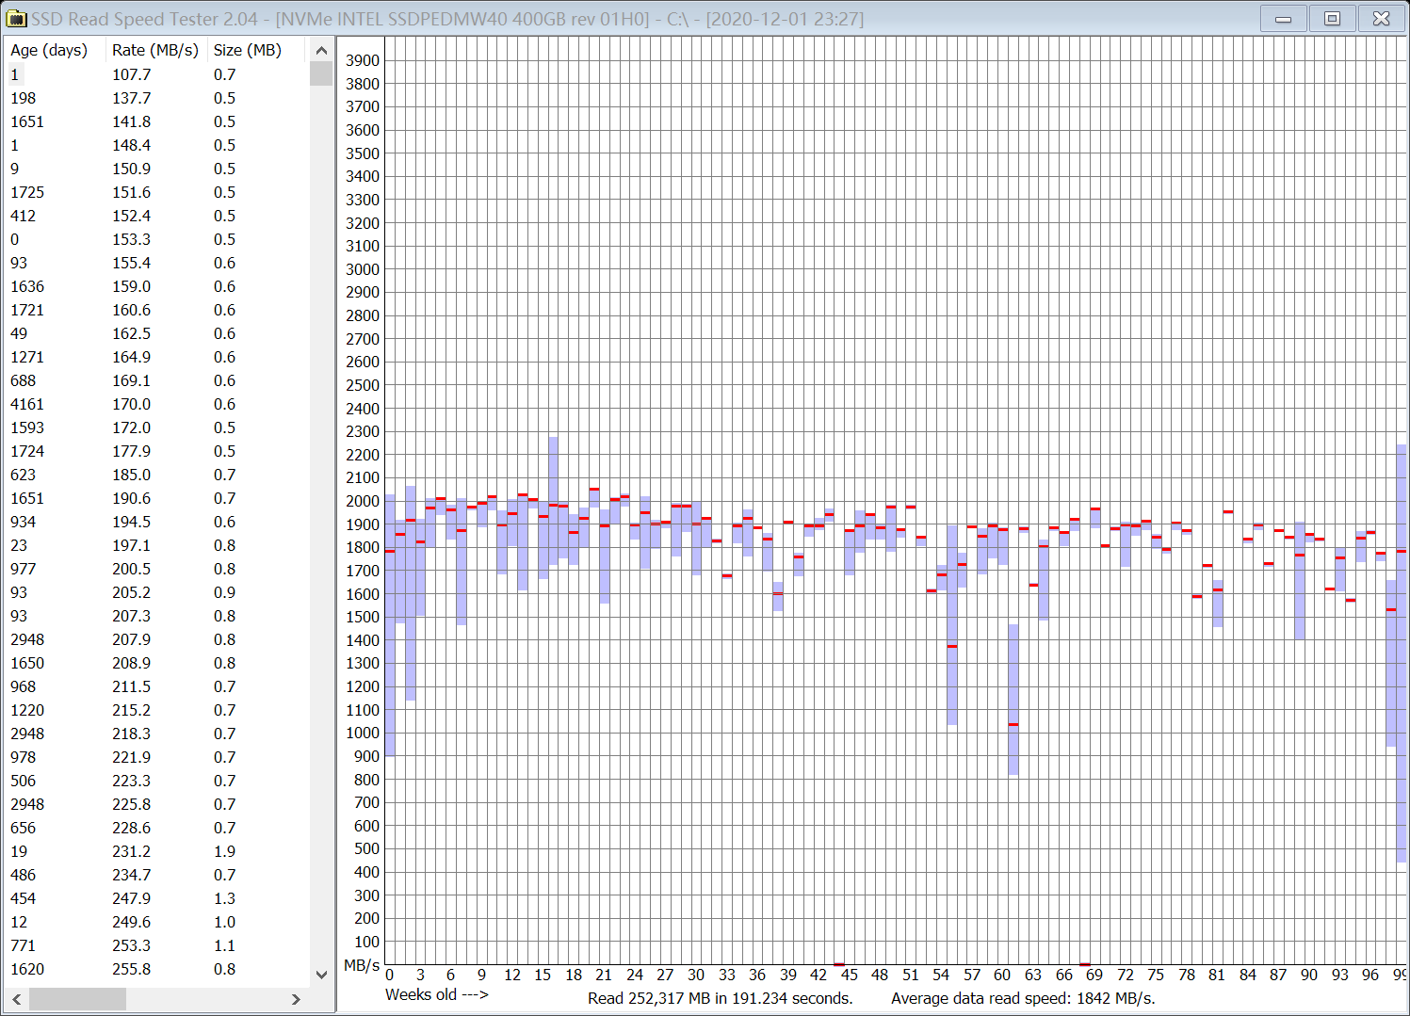Select the row with age 454

[x=157, y=898]
